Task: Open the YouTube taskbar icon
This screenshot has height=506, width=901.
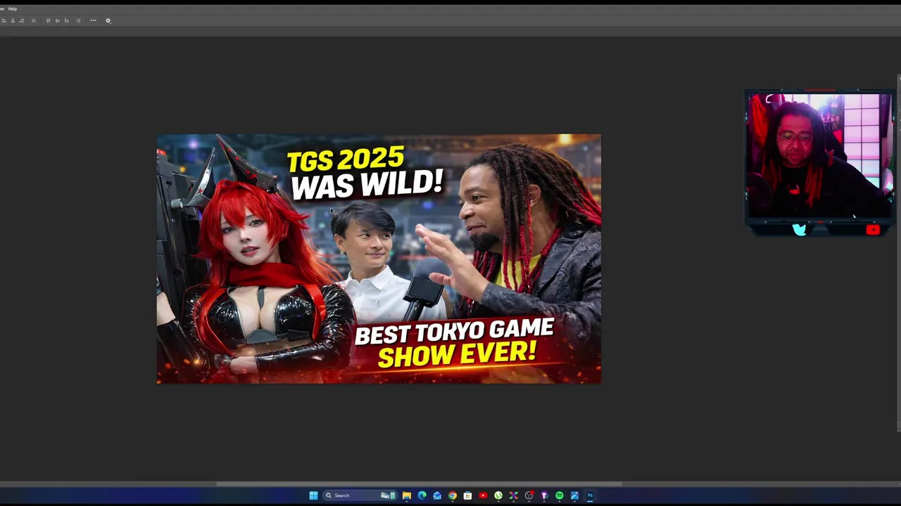Action: (x=483, y=495)
